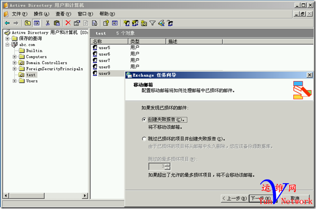Open the 帮助(H) menu
The height and width of the screenshot is (209, 316).
pos(107,14)
